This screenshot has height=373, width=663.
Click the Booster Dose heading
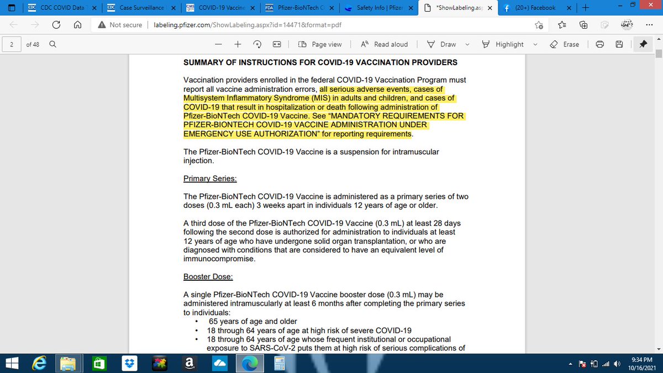208,276
